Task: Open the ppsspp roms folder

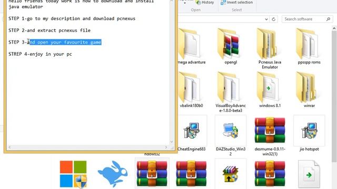Action: pyautogui.click(x=309, y=47)
